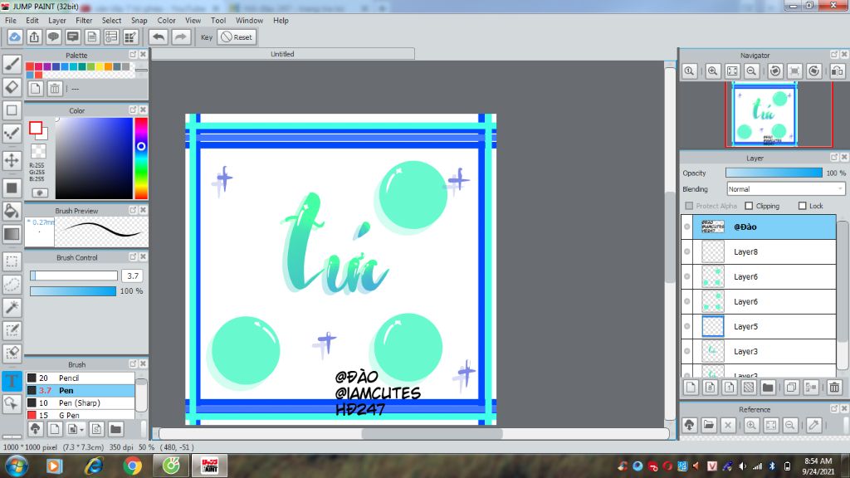The image size is (850, 478).
Task: Hide the Layer5 layer
Action: [x=686, y=326]
